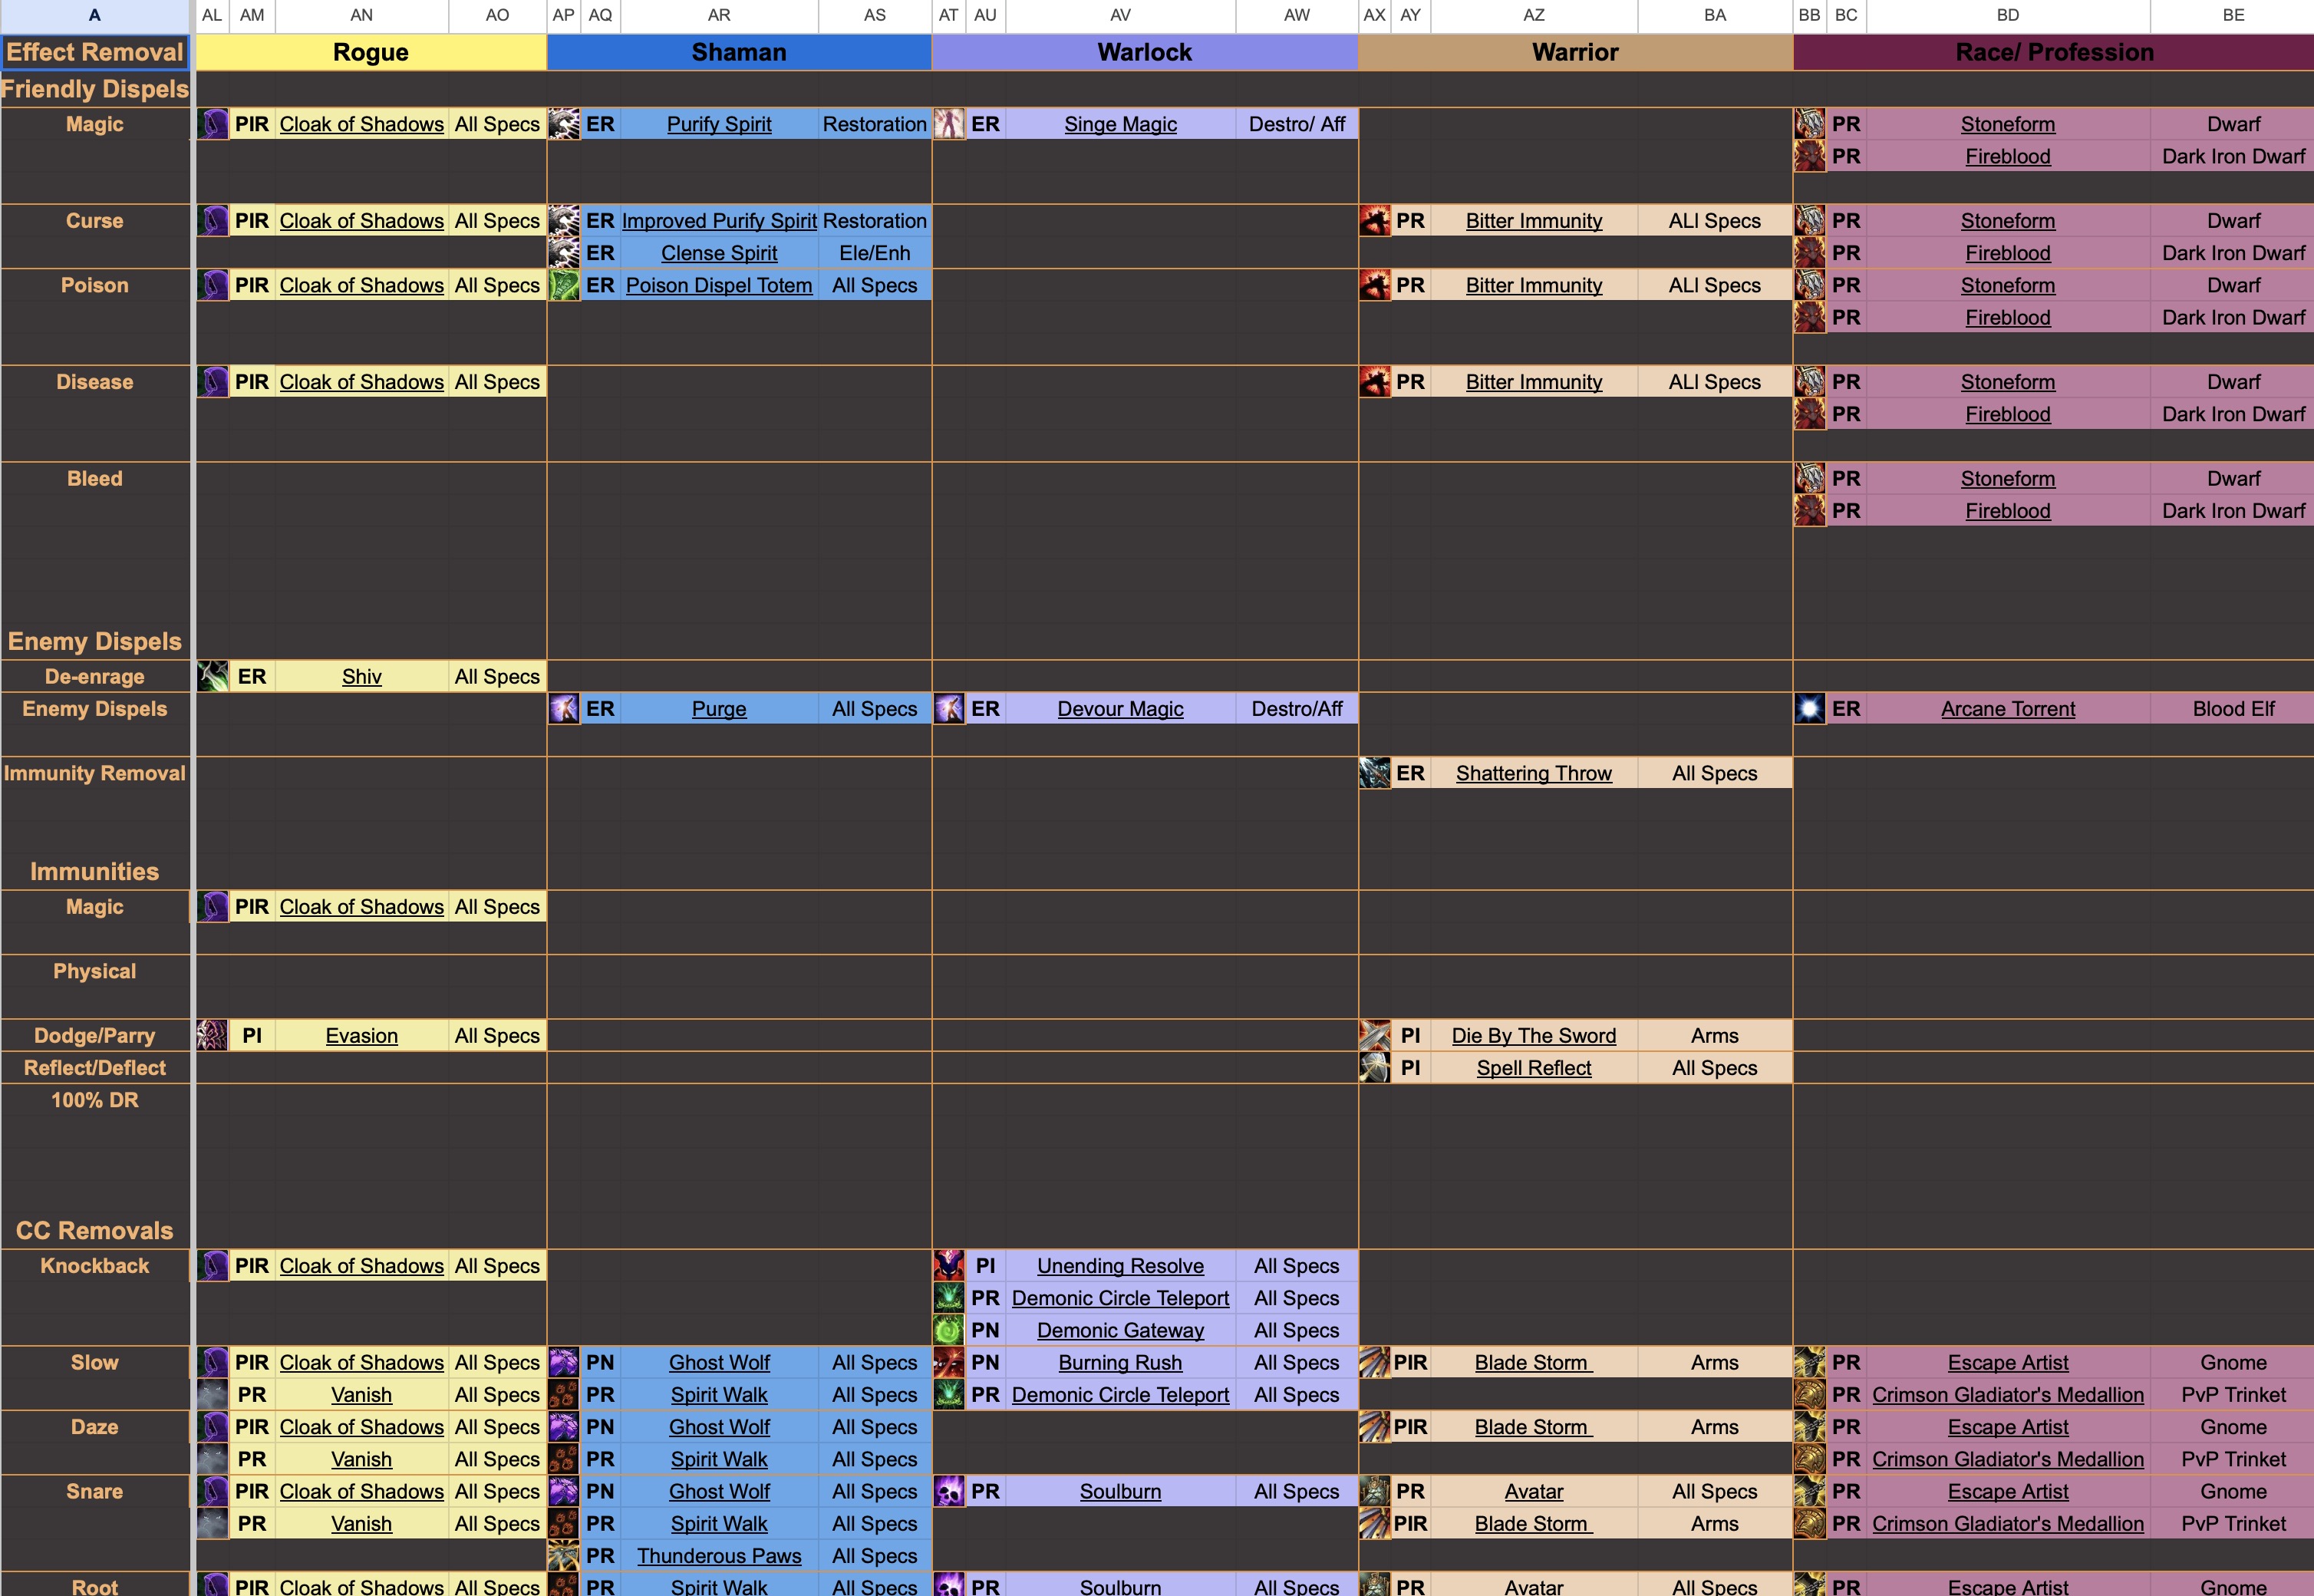Open the Devour Magic link

click(1120, 709)
